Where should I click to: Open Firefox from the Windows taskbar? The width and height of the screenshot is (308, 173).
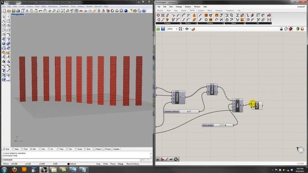(14, 170)
